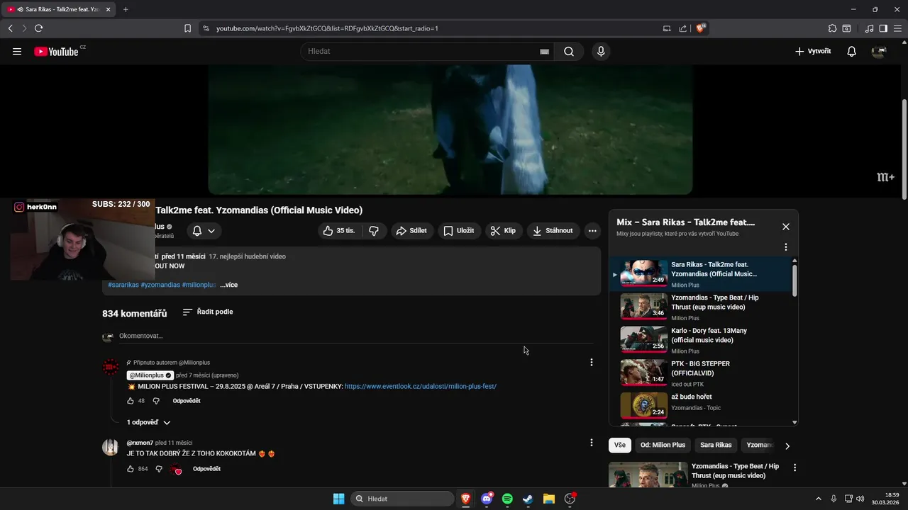Open notification bell dropdown for channel
This screenshot has width=908, height=510.
point(204,231)
